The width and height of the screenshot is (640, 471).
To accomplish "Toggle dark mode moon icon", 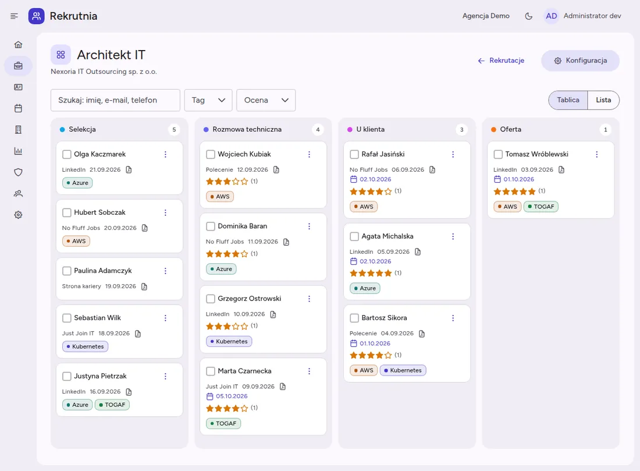I will 528,16.
